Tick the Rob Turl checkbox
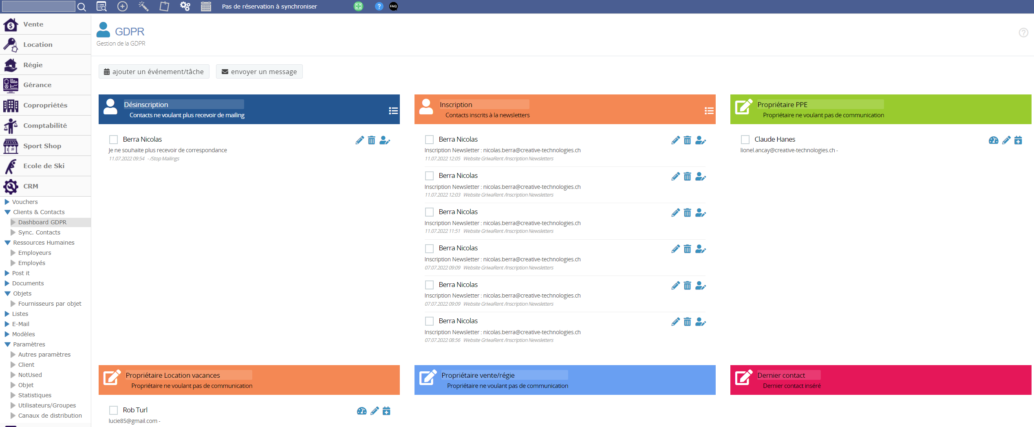The width and height of the screenshot is (1034, 427). tap(114, 410)
